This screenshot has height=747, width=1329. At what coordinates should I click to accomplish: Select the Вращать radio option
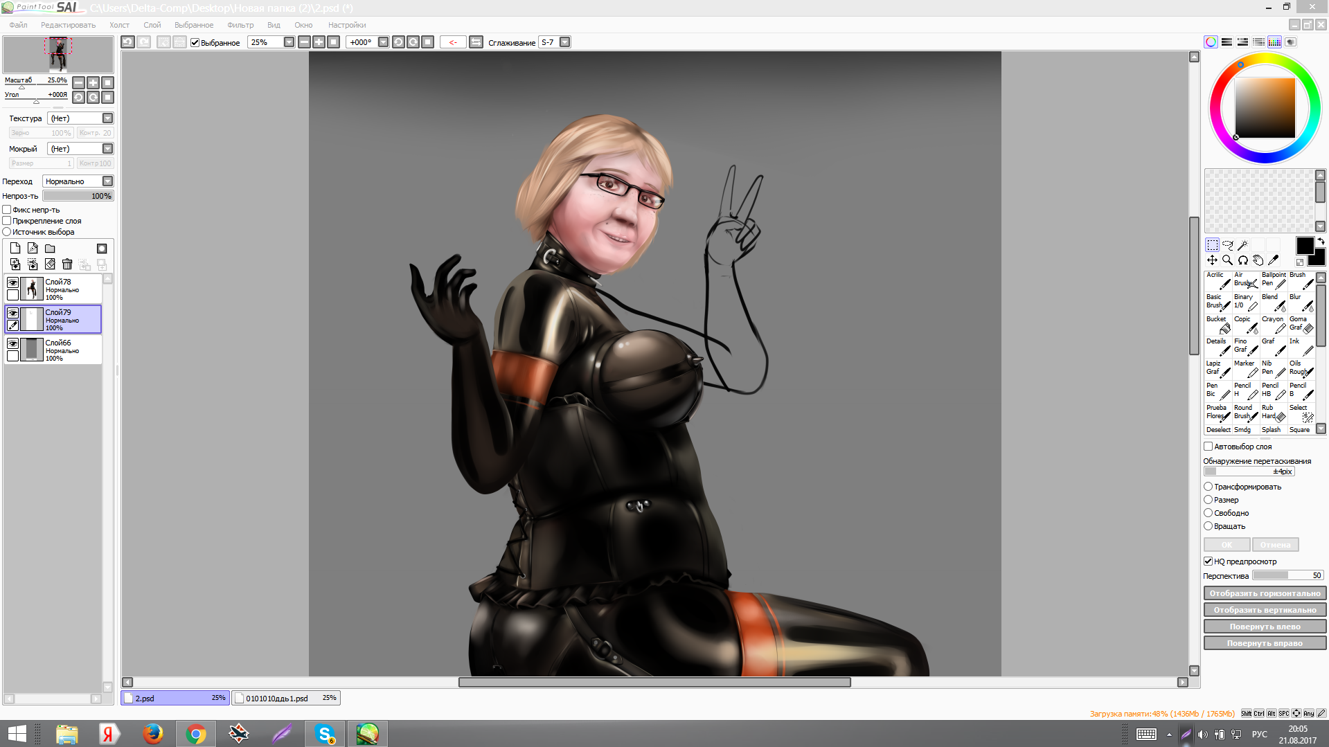point(1208,526)
